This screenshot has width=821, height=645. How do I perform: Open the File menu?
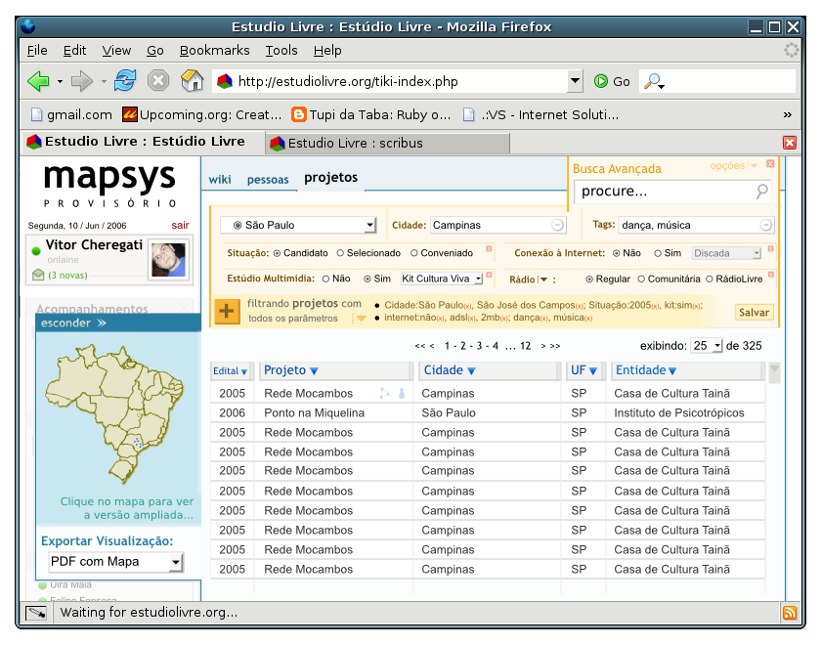coord(37,50)
